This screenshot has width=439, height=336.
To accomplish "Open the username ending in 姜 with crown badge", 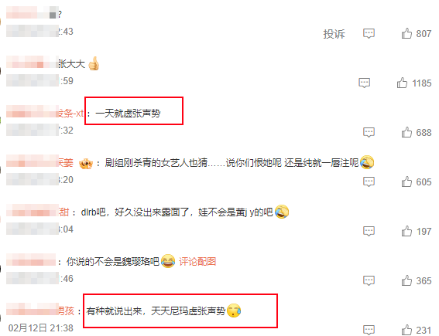I will tap(39, 162).
